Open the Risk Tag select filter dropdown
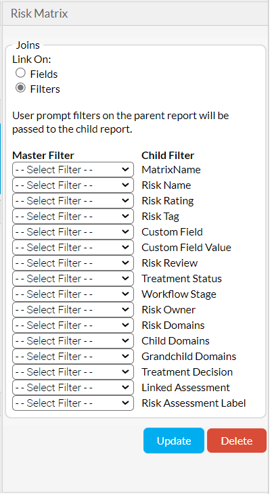 [73, 216]
